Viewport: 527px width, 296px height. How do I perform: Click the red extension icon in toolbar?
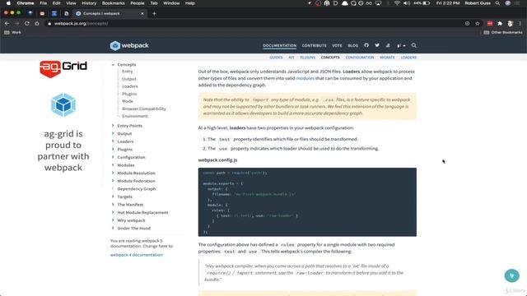[490, 24]
